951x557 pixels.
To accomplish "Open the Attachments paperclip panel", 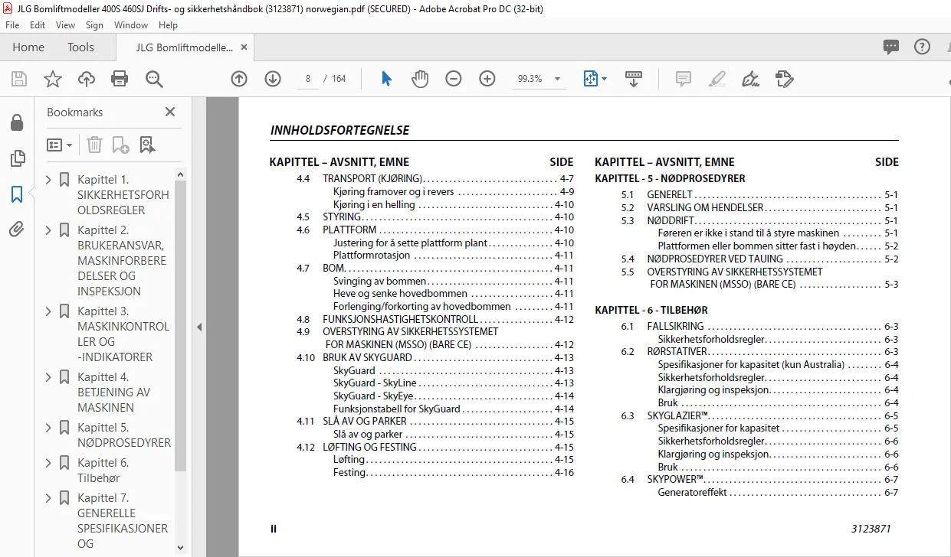I will pos(17,229).
